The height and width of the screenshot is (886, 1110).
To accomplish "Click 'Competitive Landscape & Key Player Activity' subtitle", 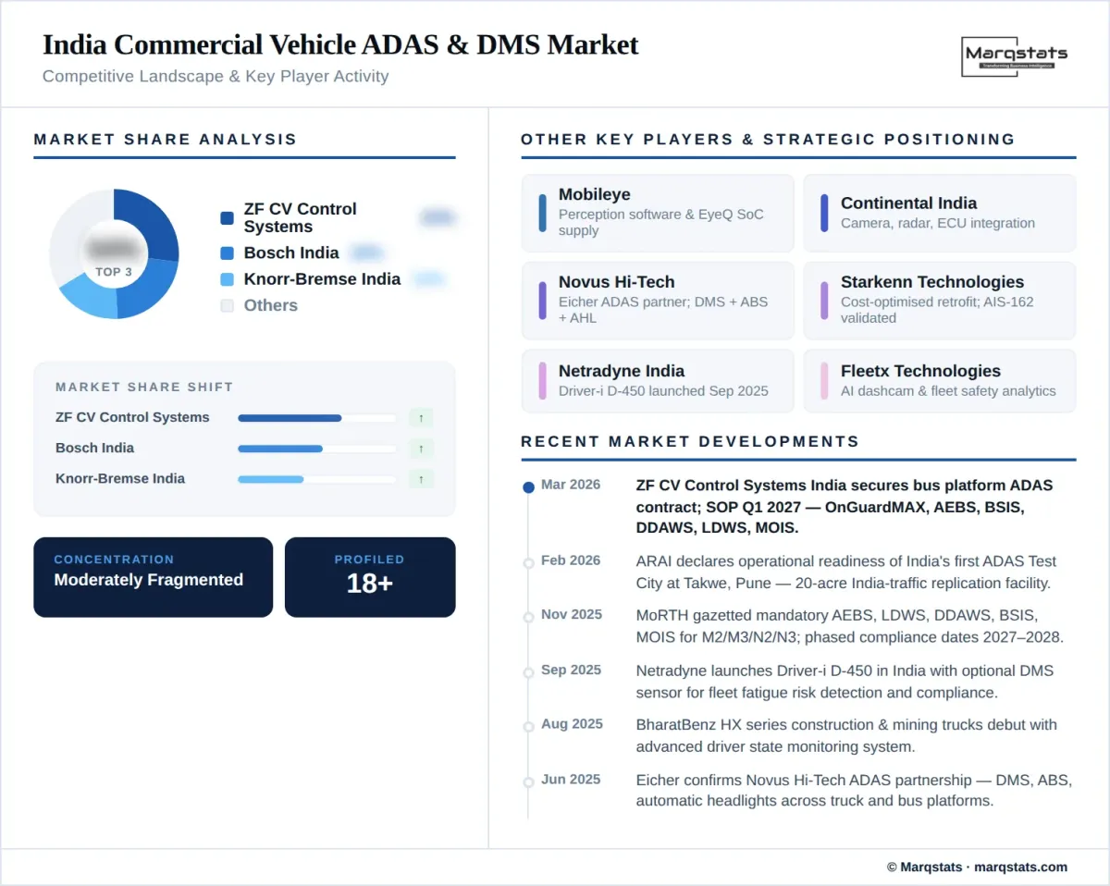I will (216, 77).
